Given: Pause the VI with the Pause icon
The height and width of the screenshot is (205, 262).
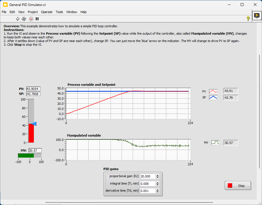Looking at the screenshot, I should pyautogui.click(x=37, y=19).
